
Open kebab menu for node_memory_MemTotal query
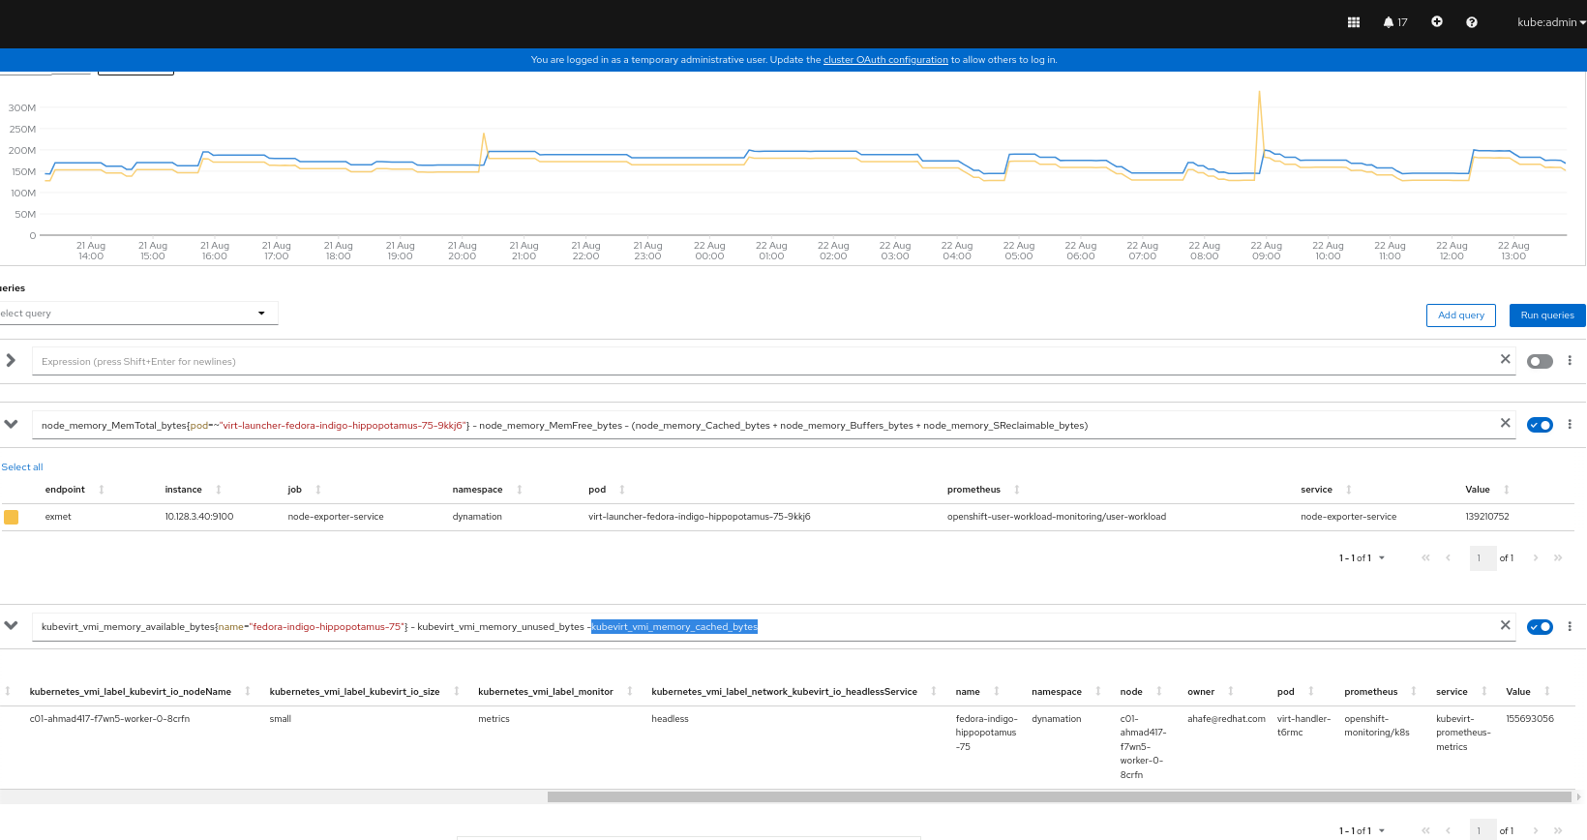click(1570, 424)
